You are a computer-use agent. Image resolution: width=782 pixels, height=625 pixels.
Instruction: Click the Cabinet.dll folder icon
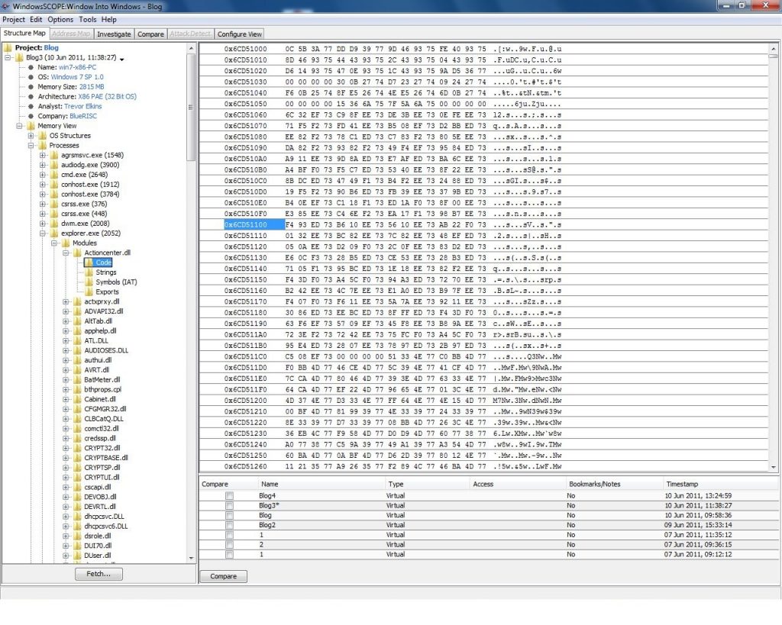[x=77, y=399]
